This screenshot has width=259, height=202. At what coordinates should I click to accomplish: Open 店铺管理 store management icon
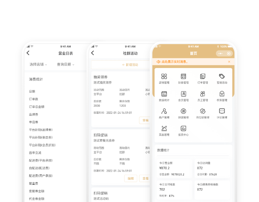(x=164, y=77)
